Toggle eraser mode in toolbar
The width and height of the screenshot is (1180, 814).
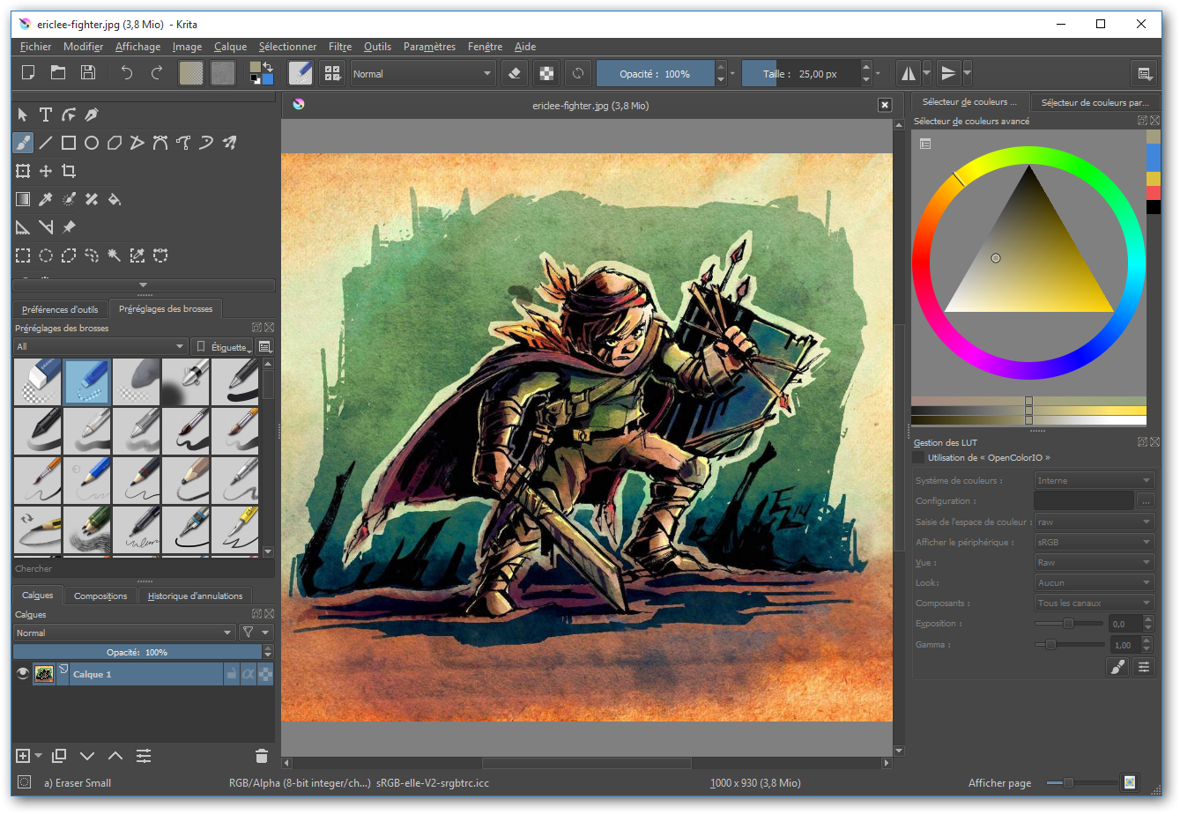click(x=516, y=74)
